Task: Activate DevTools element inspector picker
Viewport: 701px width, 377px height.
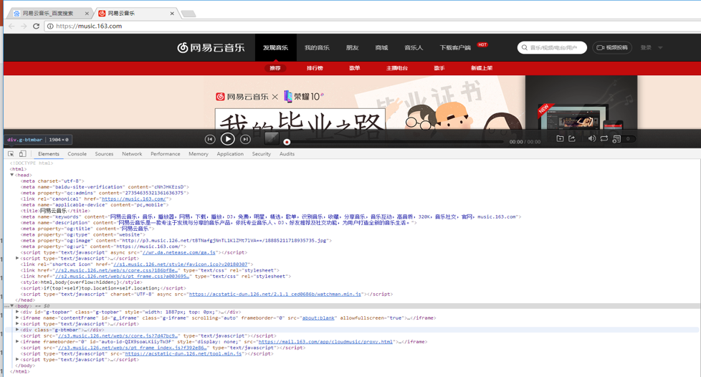Action: tap(11, 154)
